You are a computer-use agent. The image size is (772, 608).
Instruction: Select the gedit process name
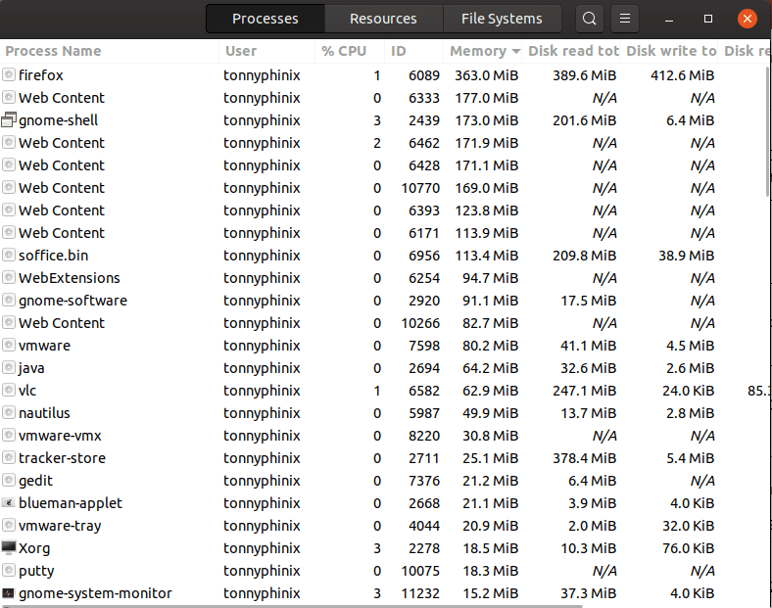[x=35, y=481]
